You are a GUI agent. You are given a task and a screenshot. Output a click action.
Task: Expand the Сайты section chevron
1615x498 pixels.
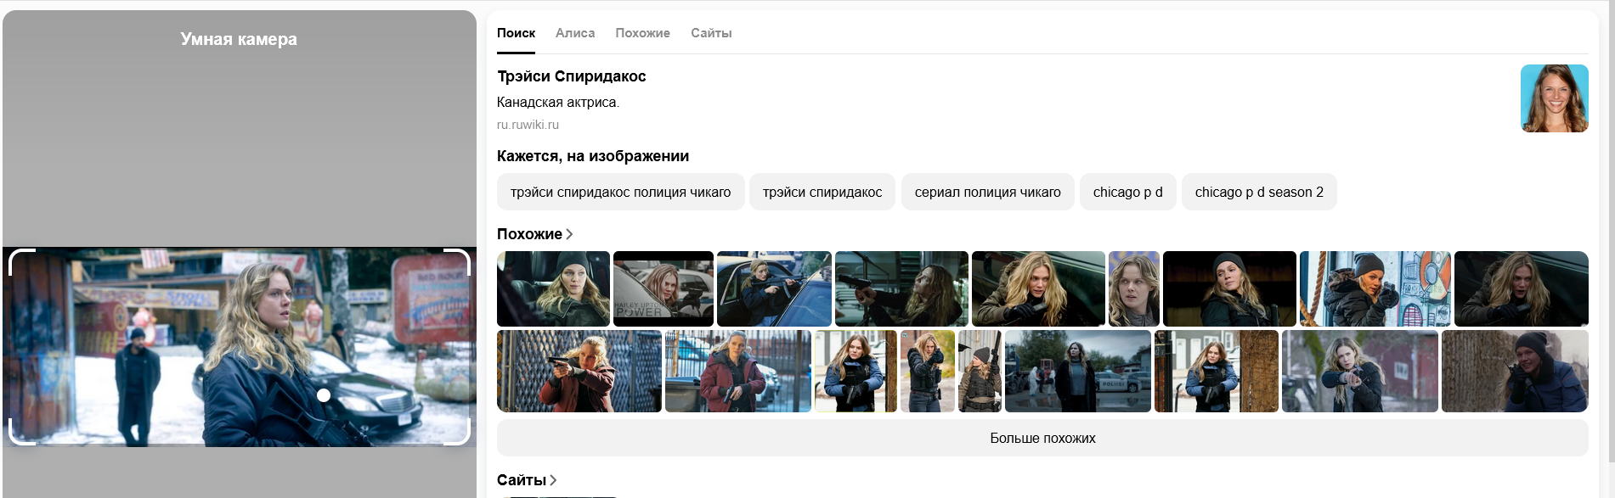pos(553,480)
